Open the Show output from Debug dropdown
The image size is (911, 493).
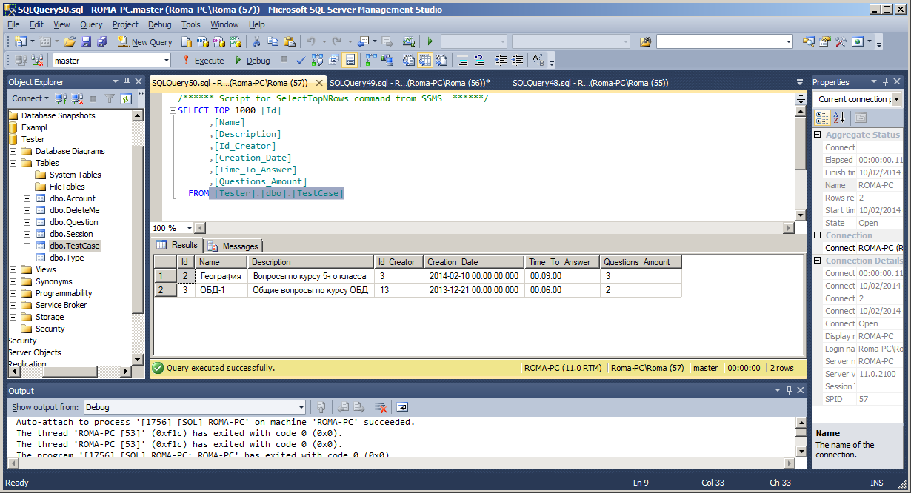[301, 407]
